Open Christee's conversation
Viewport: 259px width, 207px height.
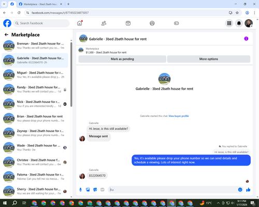(35, 162)
